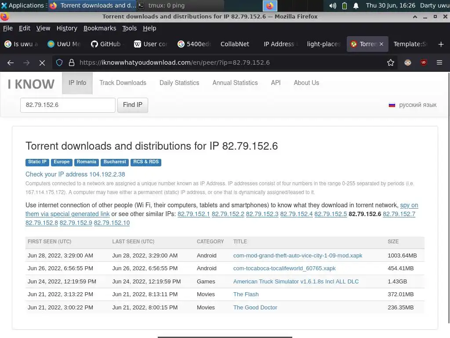
Task: Open Annual Statistics page
Action: pyautogui.click(x=235, y=83)
